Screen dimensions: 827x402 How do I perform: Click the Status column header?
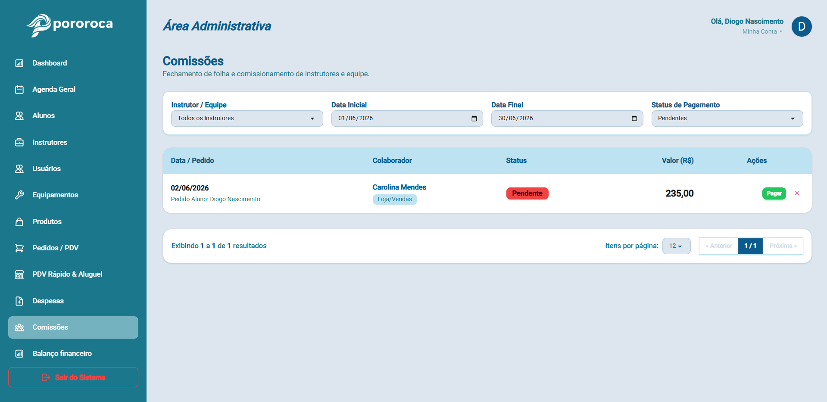click(x=516, y=161)
